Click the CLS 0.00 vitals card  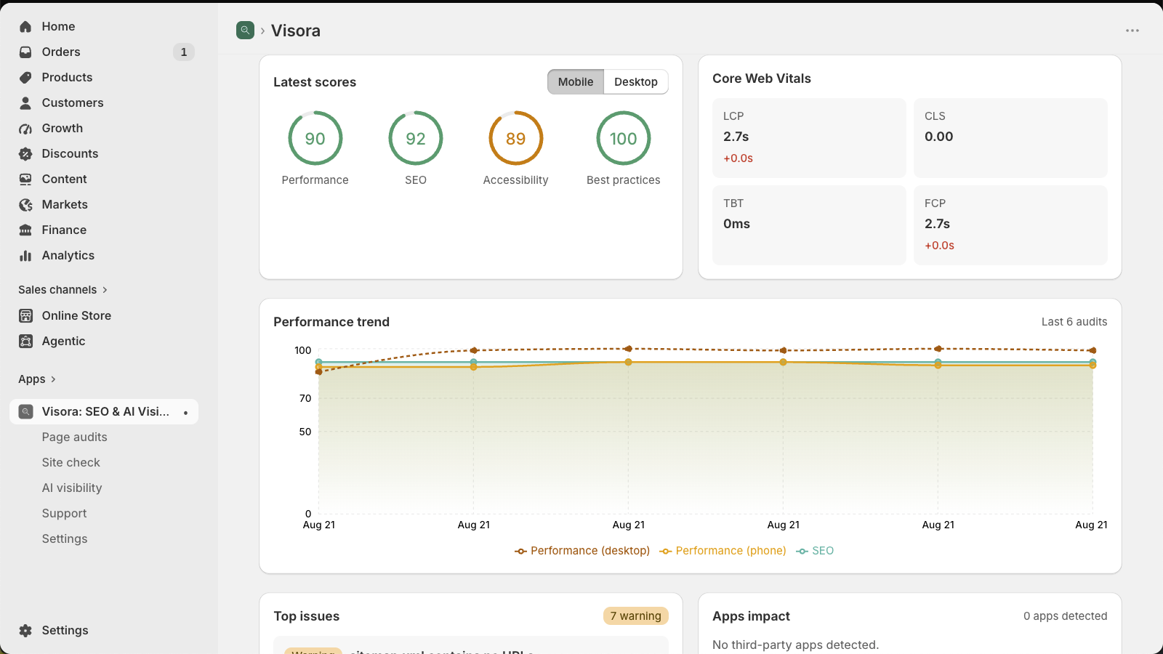1010,138
